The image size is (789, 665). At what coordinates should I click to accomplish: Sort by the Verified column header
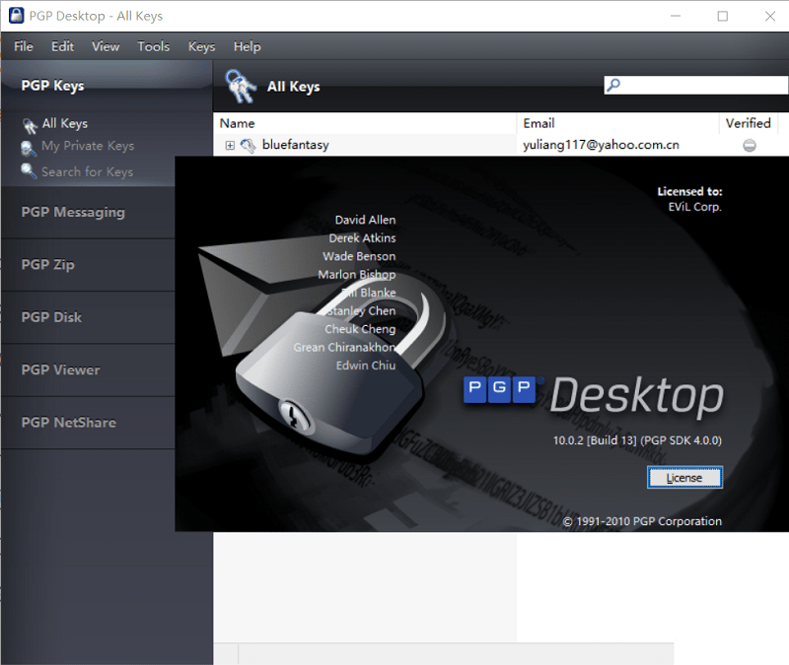[749, 123]
